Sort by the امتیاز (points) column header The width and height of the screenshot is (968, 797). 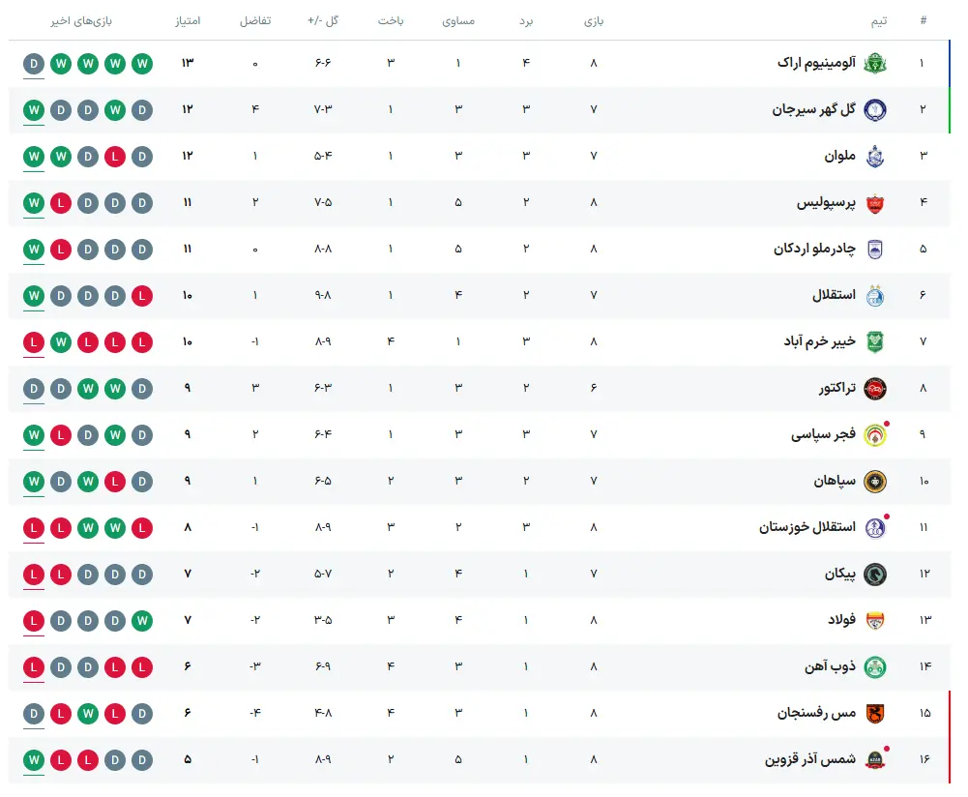pos(188,20)
